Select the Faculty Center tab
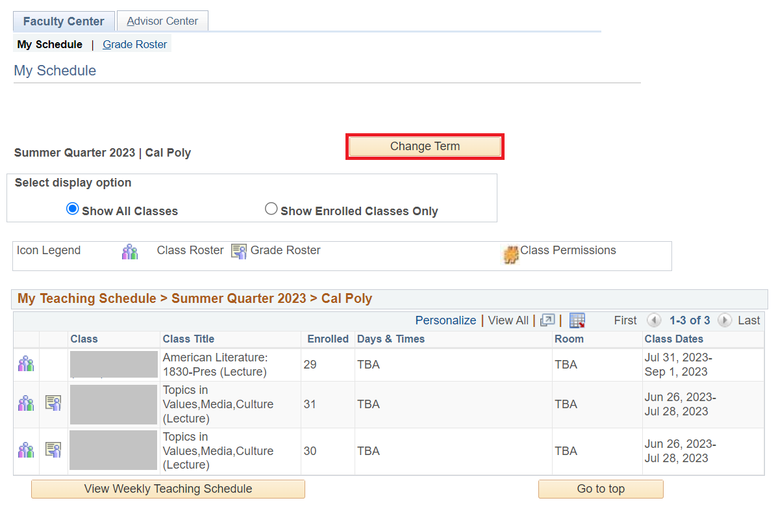This screenshot has height=507, width=776. (63, 21)
